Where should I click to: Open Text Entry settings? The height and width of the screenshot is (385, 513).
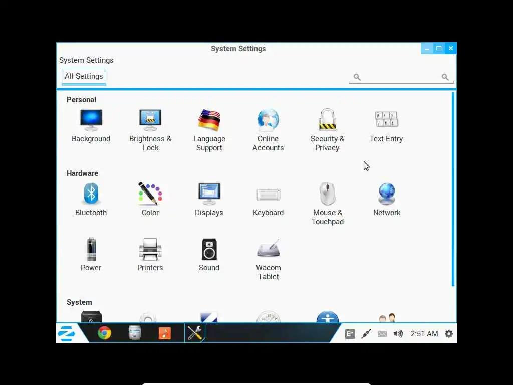pyautogui.click(x=386, y=126)
